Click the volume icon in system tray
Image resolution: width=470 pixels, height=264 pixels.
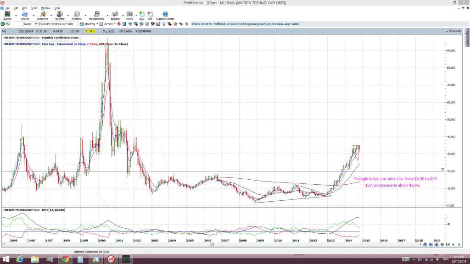point(437,259)
